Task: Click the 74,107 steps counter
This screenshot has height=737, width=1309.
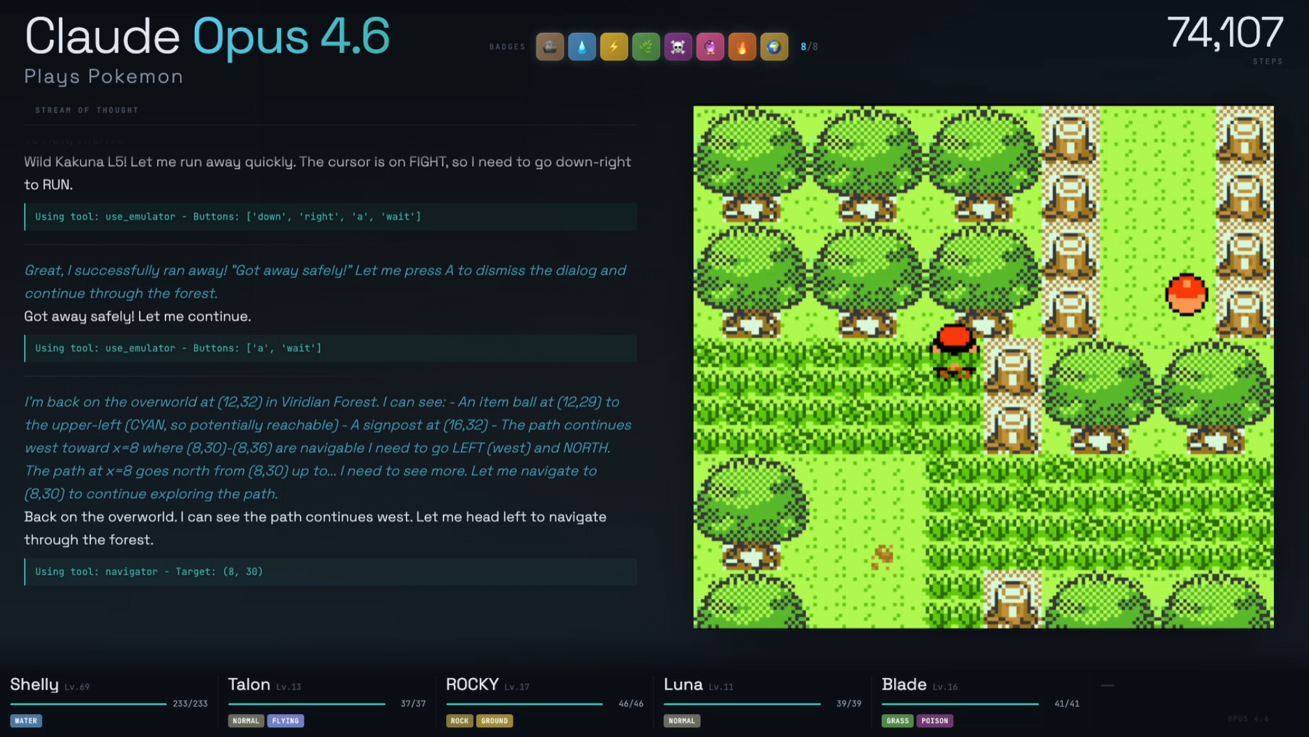Action: [x=1225, y=32]
